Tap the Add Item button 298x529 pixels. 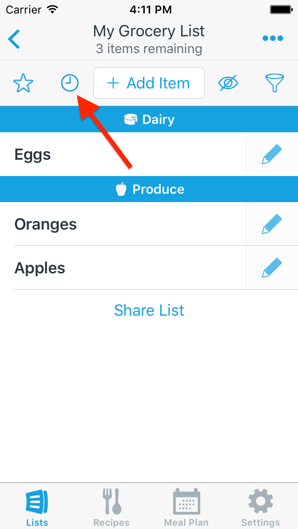pyautogui.click(x=149, y=83)
